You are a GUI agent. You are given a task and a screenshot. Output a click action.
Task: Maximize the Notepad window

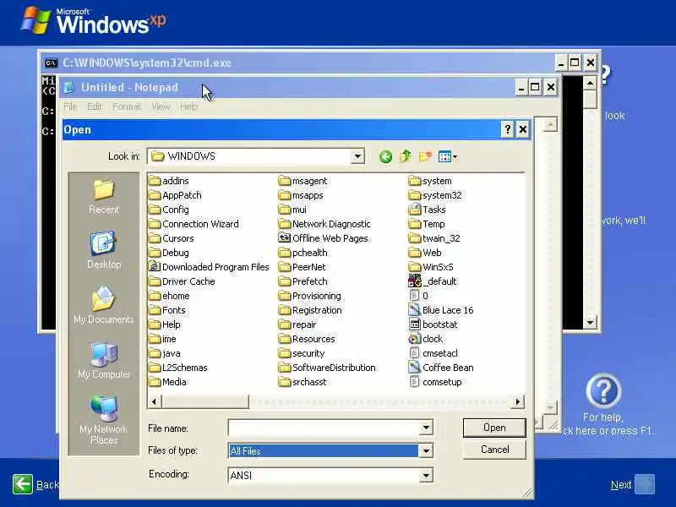click(535, 88)
